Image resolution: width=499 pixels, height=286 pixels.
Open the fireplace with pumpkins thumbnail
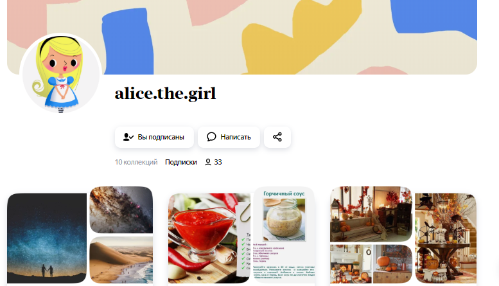click(x=351, y=264)
